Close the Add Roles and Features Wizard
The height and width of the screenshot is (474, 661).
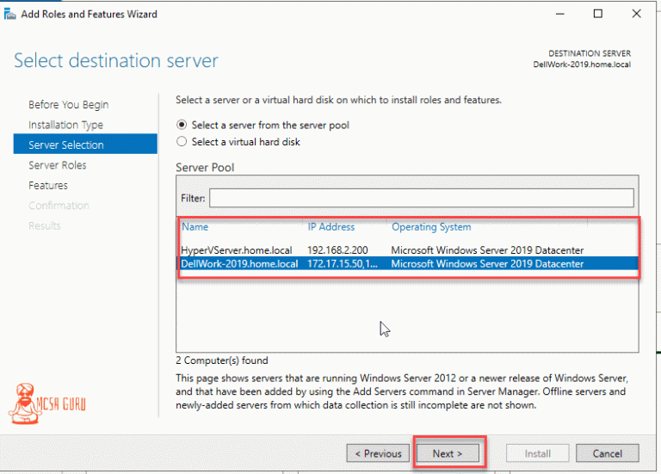coord(637,14)
